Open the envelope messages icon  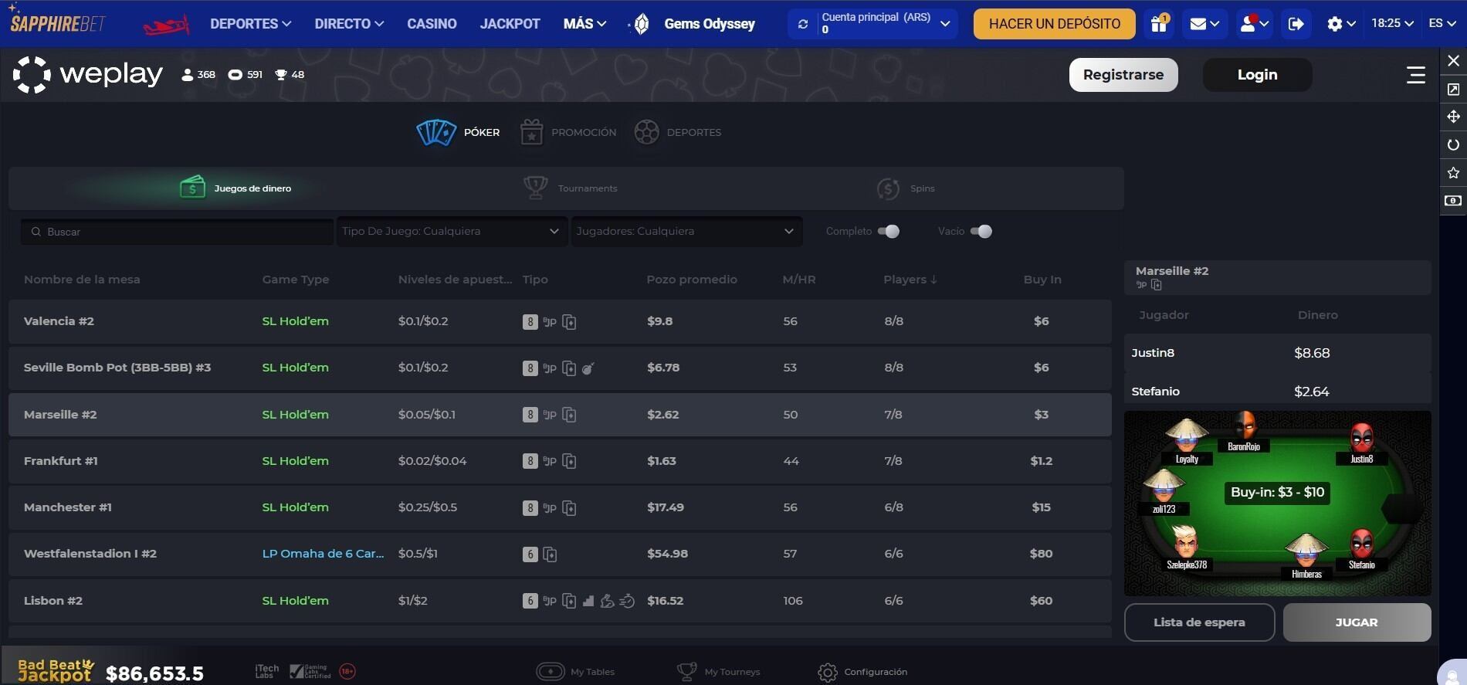click(x=1204, y=24)
